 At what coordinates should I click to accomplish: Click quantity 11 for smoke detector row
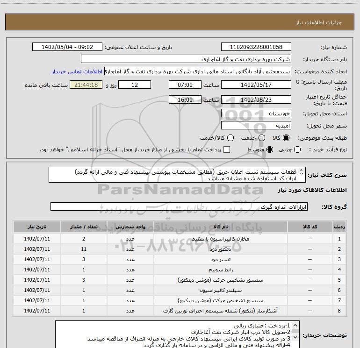(x=84, y=249)
